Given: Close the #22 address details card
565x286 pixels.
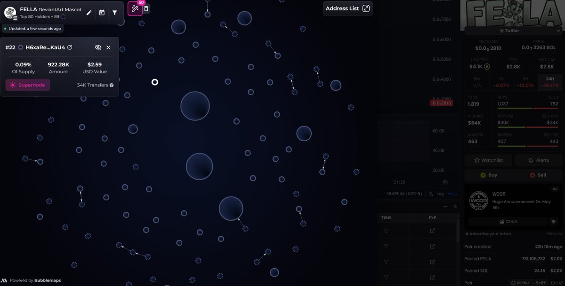Looking at the screenshot, I should 108,48.
